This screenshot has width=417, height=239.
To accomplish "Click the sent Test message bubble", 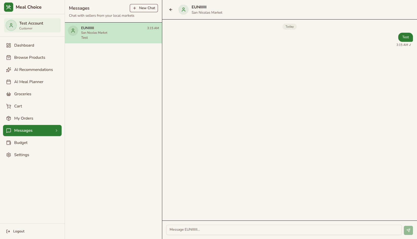I will click(x=405, y=37).
